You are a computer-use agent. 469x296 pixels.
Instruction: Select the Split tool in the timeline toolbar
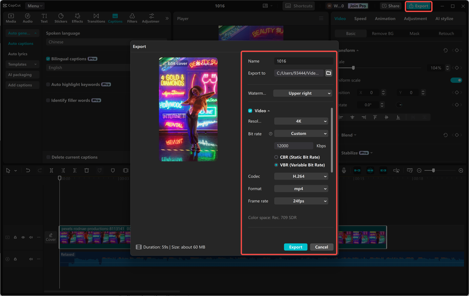[x=51, y=170]
